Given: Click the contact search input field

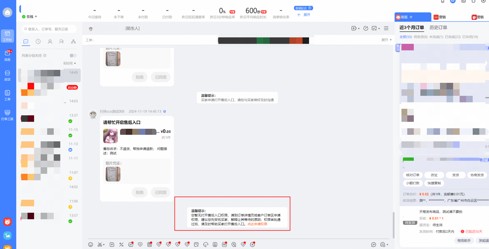Looking at the screenshot, I should [x=49, y=29].
